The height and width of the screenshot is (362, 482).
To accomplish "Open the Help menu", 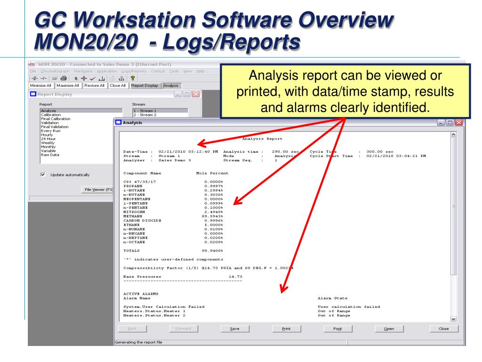I will tap(201, 71).
